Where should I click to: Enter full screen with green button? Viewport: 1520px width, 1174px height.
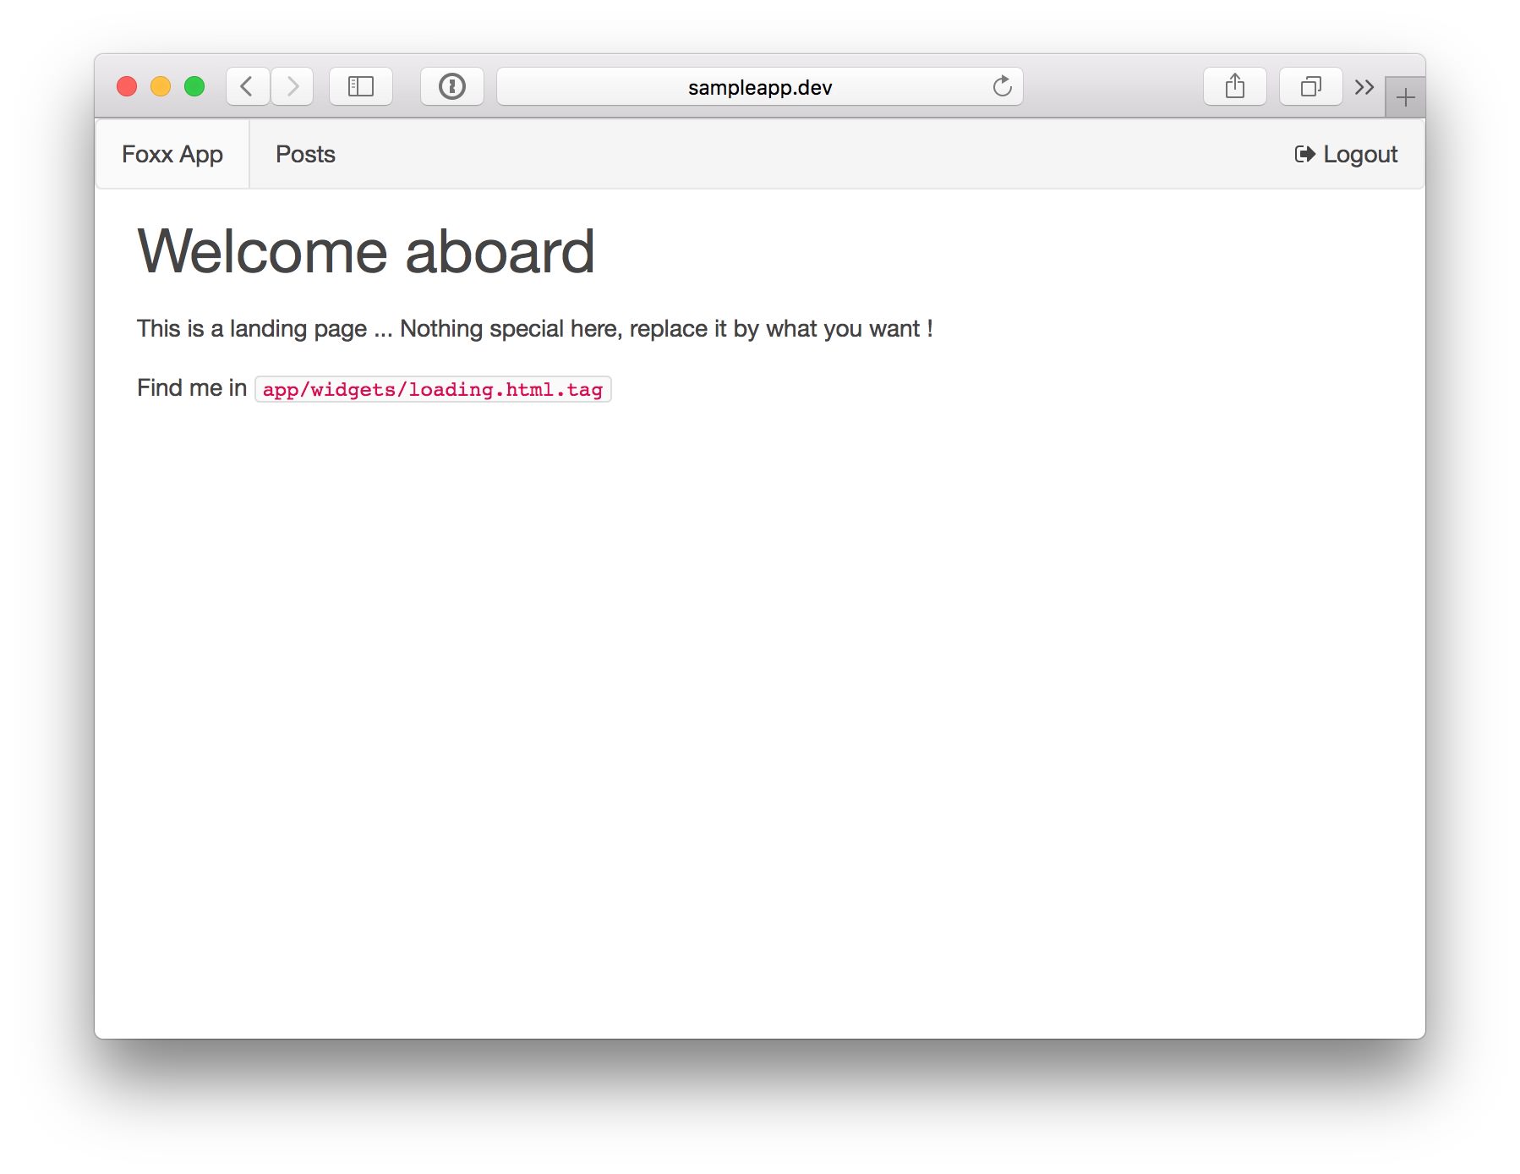[x=194, y=86]
